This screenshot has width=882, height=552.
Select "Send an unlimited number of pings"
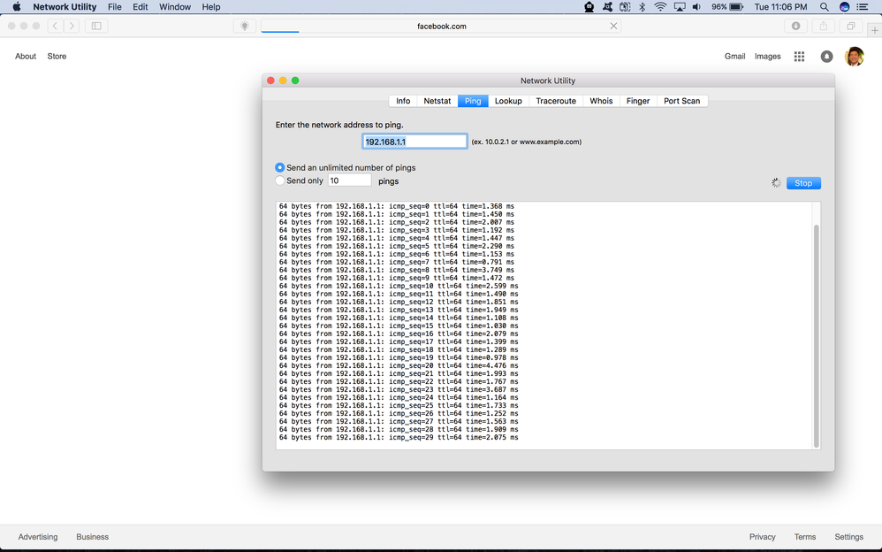click(279, 167)
